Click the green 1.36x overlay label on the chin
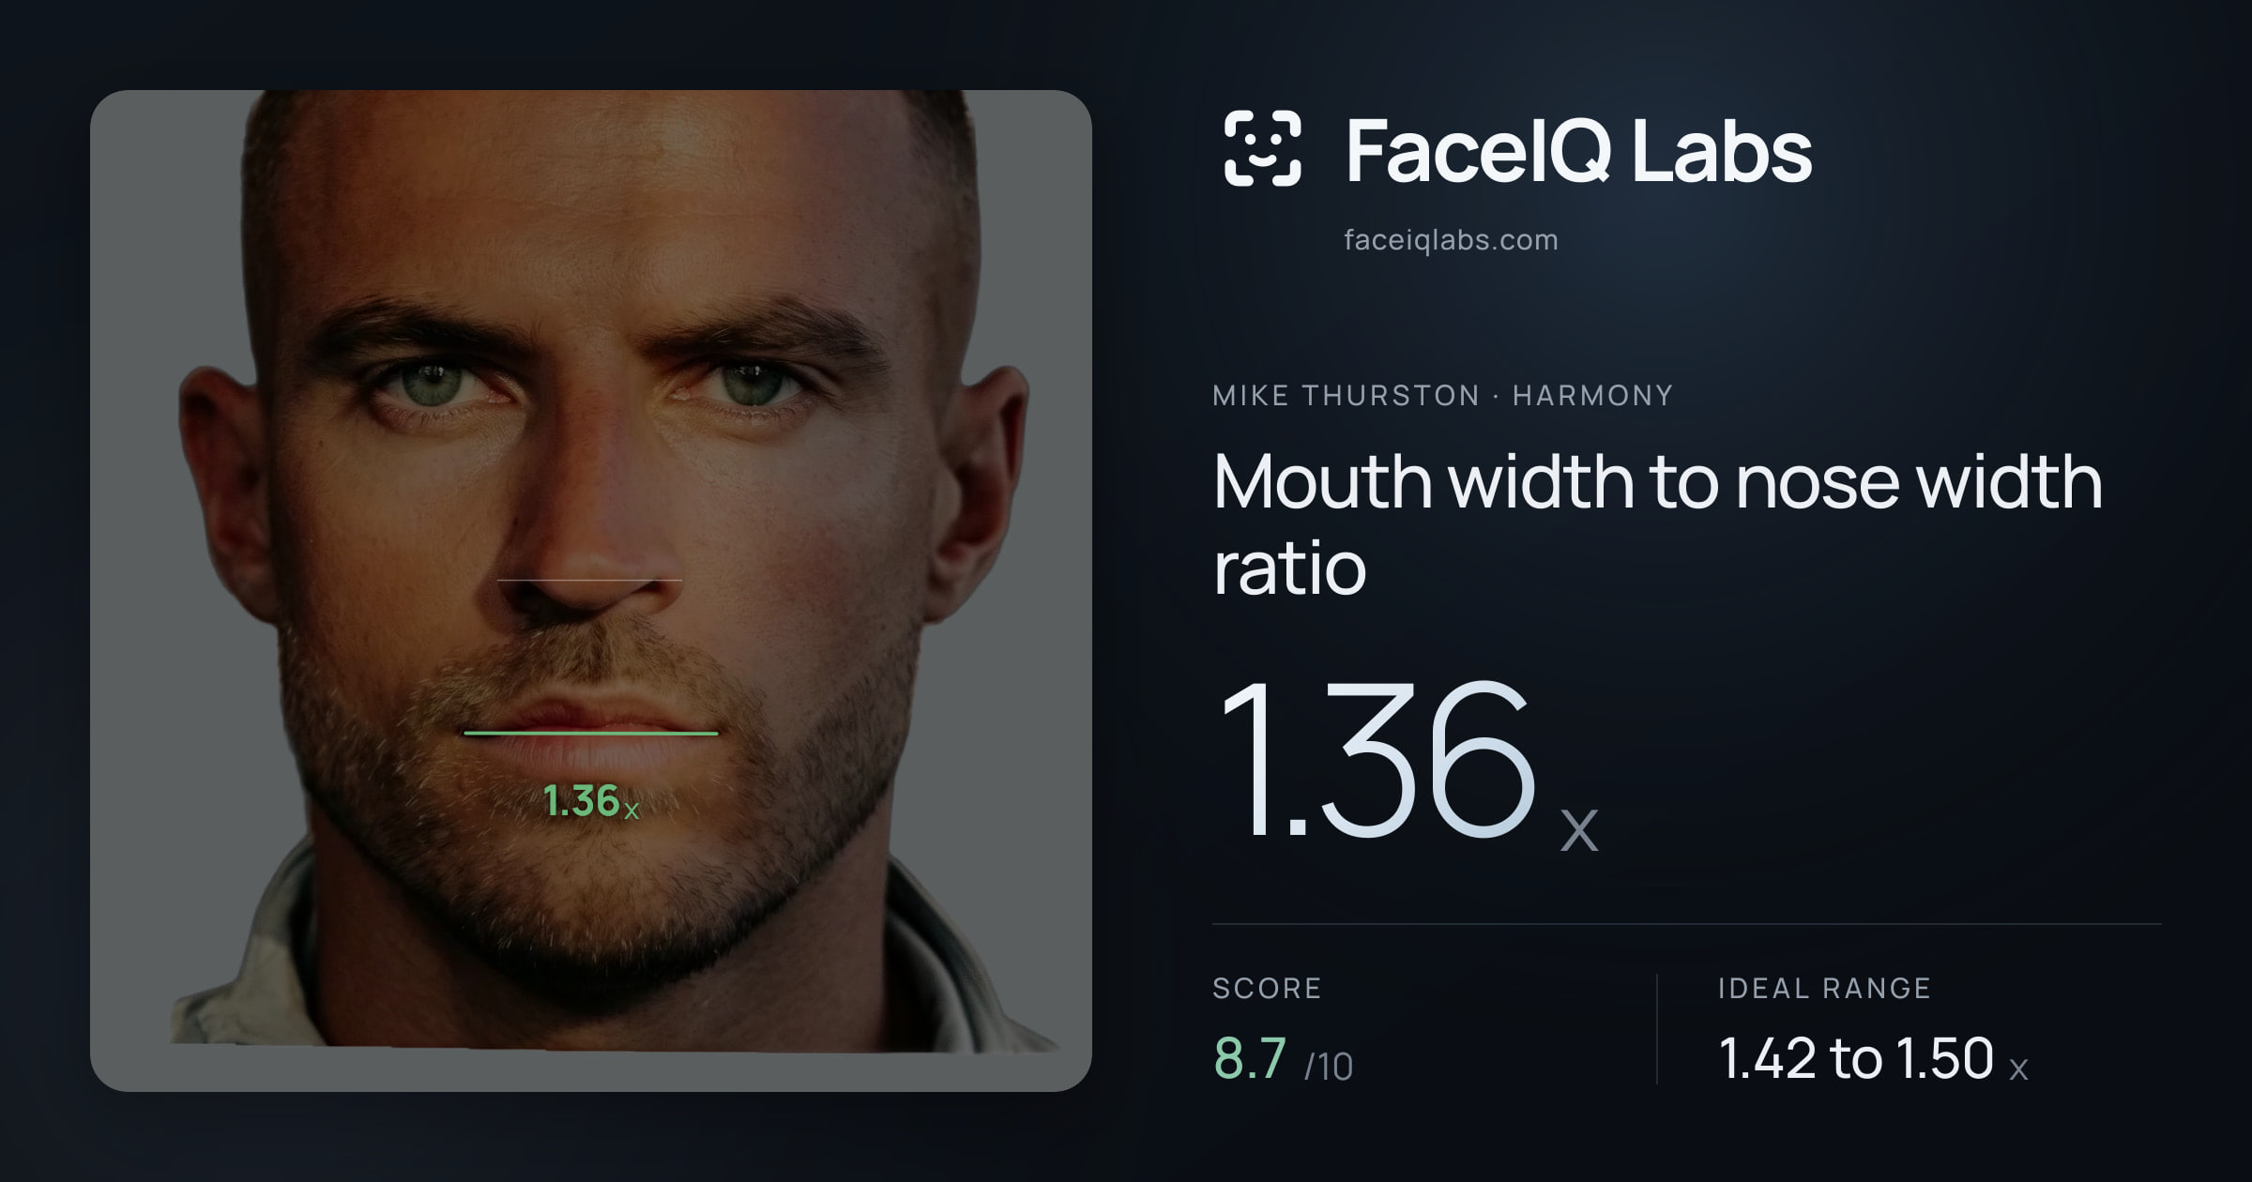 (x=591, y=802)
